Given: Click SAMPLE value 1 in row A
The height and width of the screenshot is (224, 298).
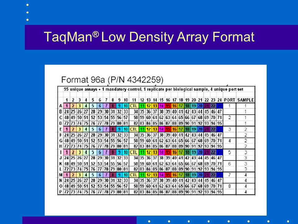Looking at the screenshot, I should [245, 106].
